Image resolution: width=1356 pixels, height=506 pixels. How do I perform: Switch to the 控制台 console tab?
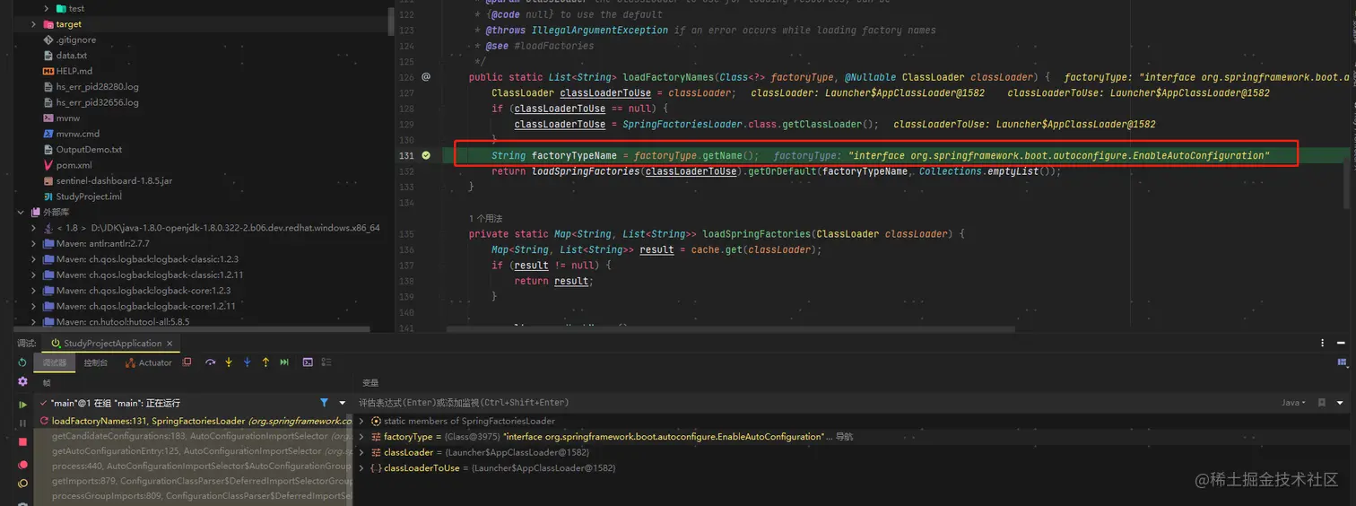tap(95, 362)
